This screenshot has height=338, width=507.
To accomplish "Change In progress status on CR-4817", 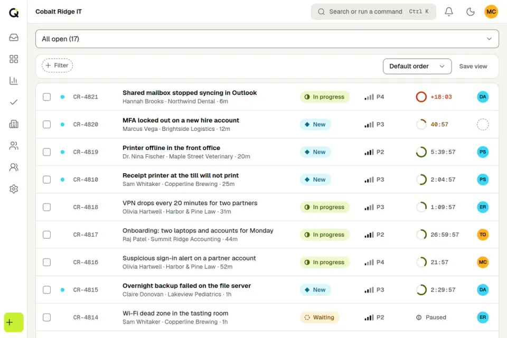I will point(325,234).
